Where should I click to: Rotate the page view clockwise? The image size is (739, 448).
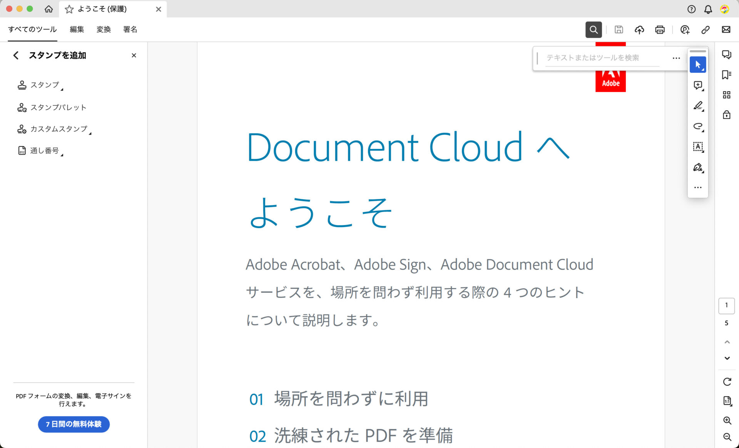tap(727, 381)
